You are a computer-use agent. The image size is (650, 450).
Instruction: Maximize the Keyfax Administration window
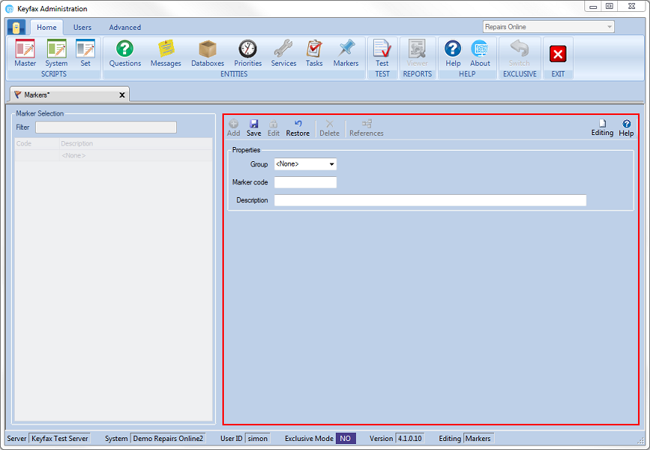(x=610, y=6)
